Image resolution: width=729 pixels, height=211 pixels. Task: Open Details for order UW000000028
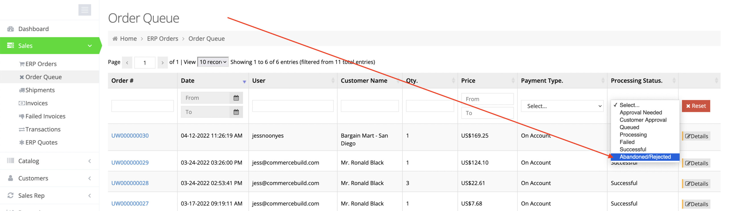[696, 184]
